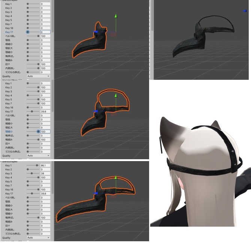
Task: Open Quality dropdown in panel with ベルト消し at 100
Action: 39,76
